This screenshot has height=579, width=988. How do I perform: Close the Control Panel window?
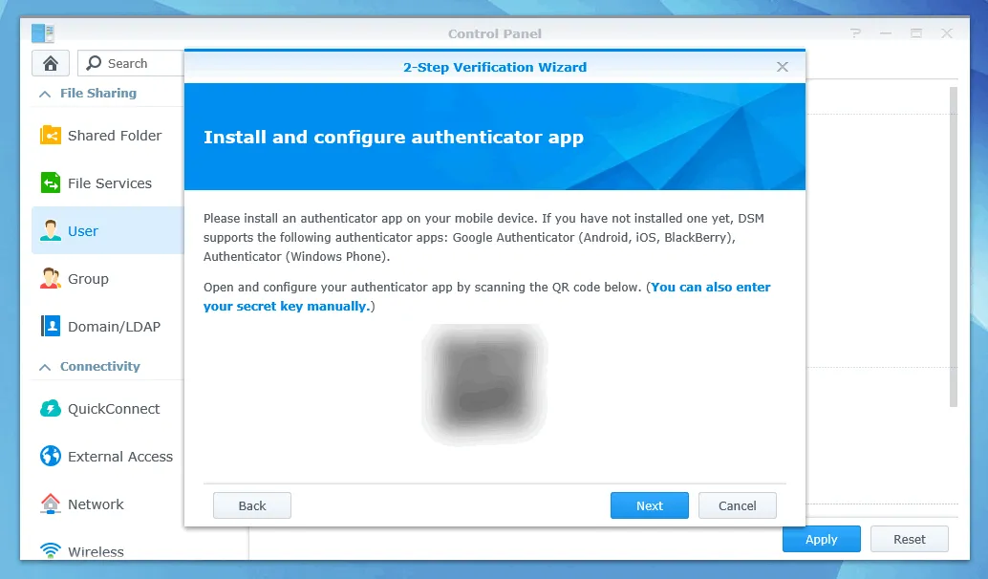(x=946, y=32)
